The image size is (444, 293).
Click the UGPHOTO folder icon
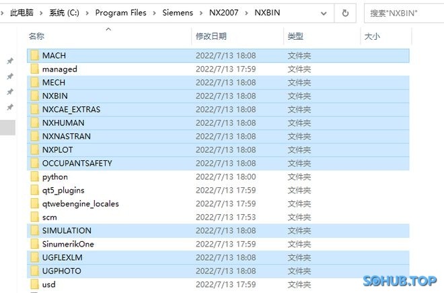click(x=34, y=271)
